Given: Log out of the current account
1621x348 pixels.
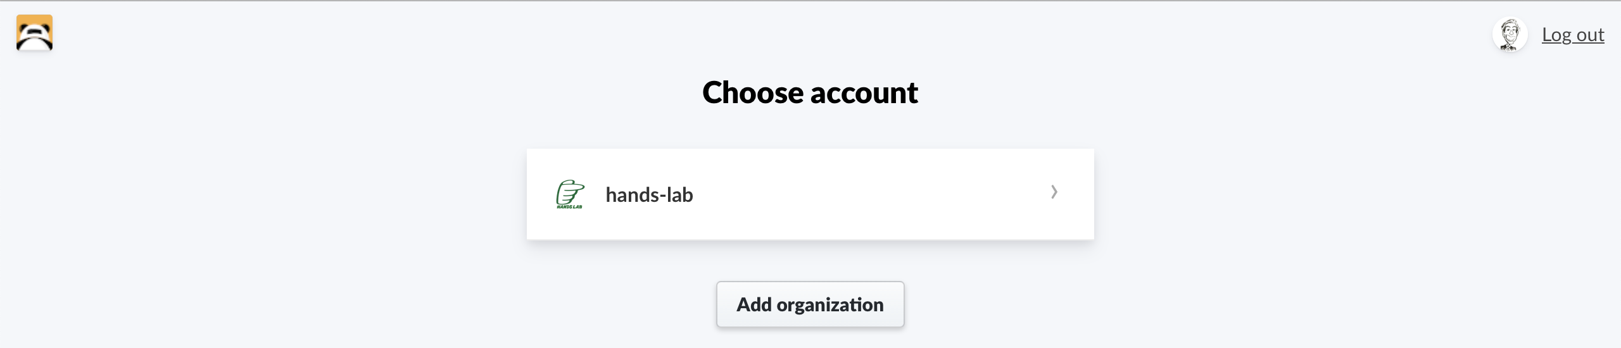Looking at the screenshot, I should point(1573,34).
